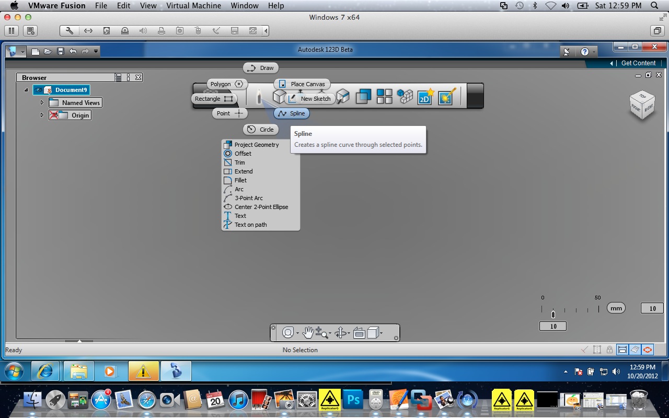Image resolution: width=669 pixels, height=418 pixels.
Task: Click the 2D star drawing icon
Action: click(x=425, y=96)
